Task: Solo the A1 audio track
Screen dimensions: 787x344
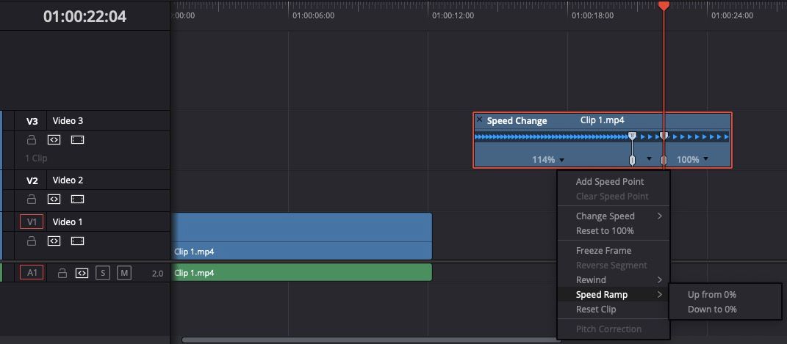Action: (x=103, y=273)
